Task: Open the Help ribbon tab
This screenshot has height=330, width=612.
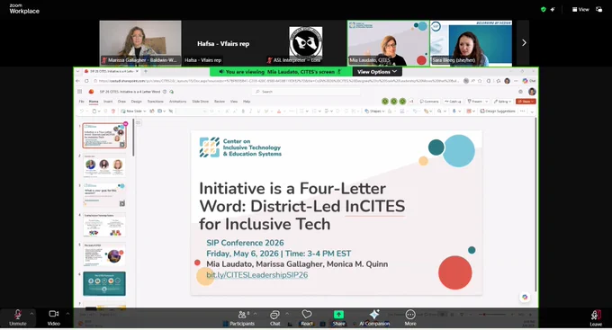Action: click(247, 102)
